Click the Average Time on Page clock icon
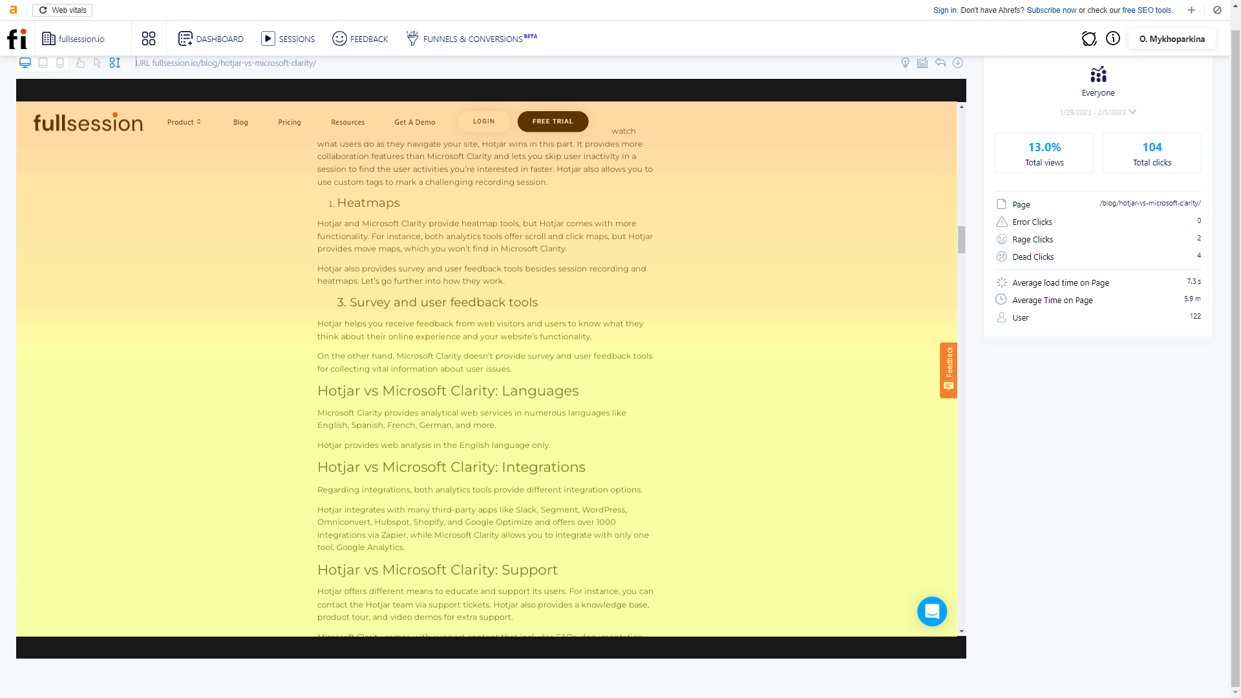Viewport: 1241px width, 698px height. [1001, 299]
